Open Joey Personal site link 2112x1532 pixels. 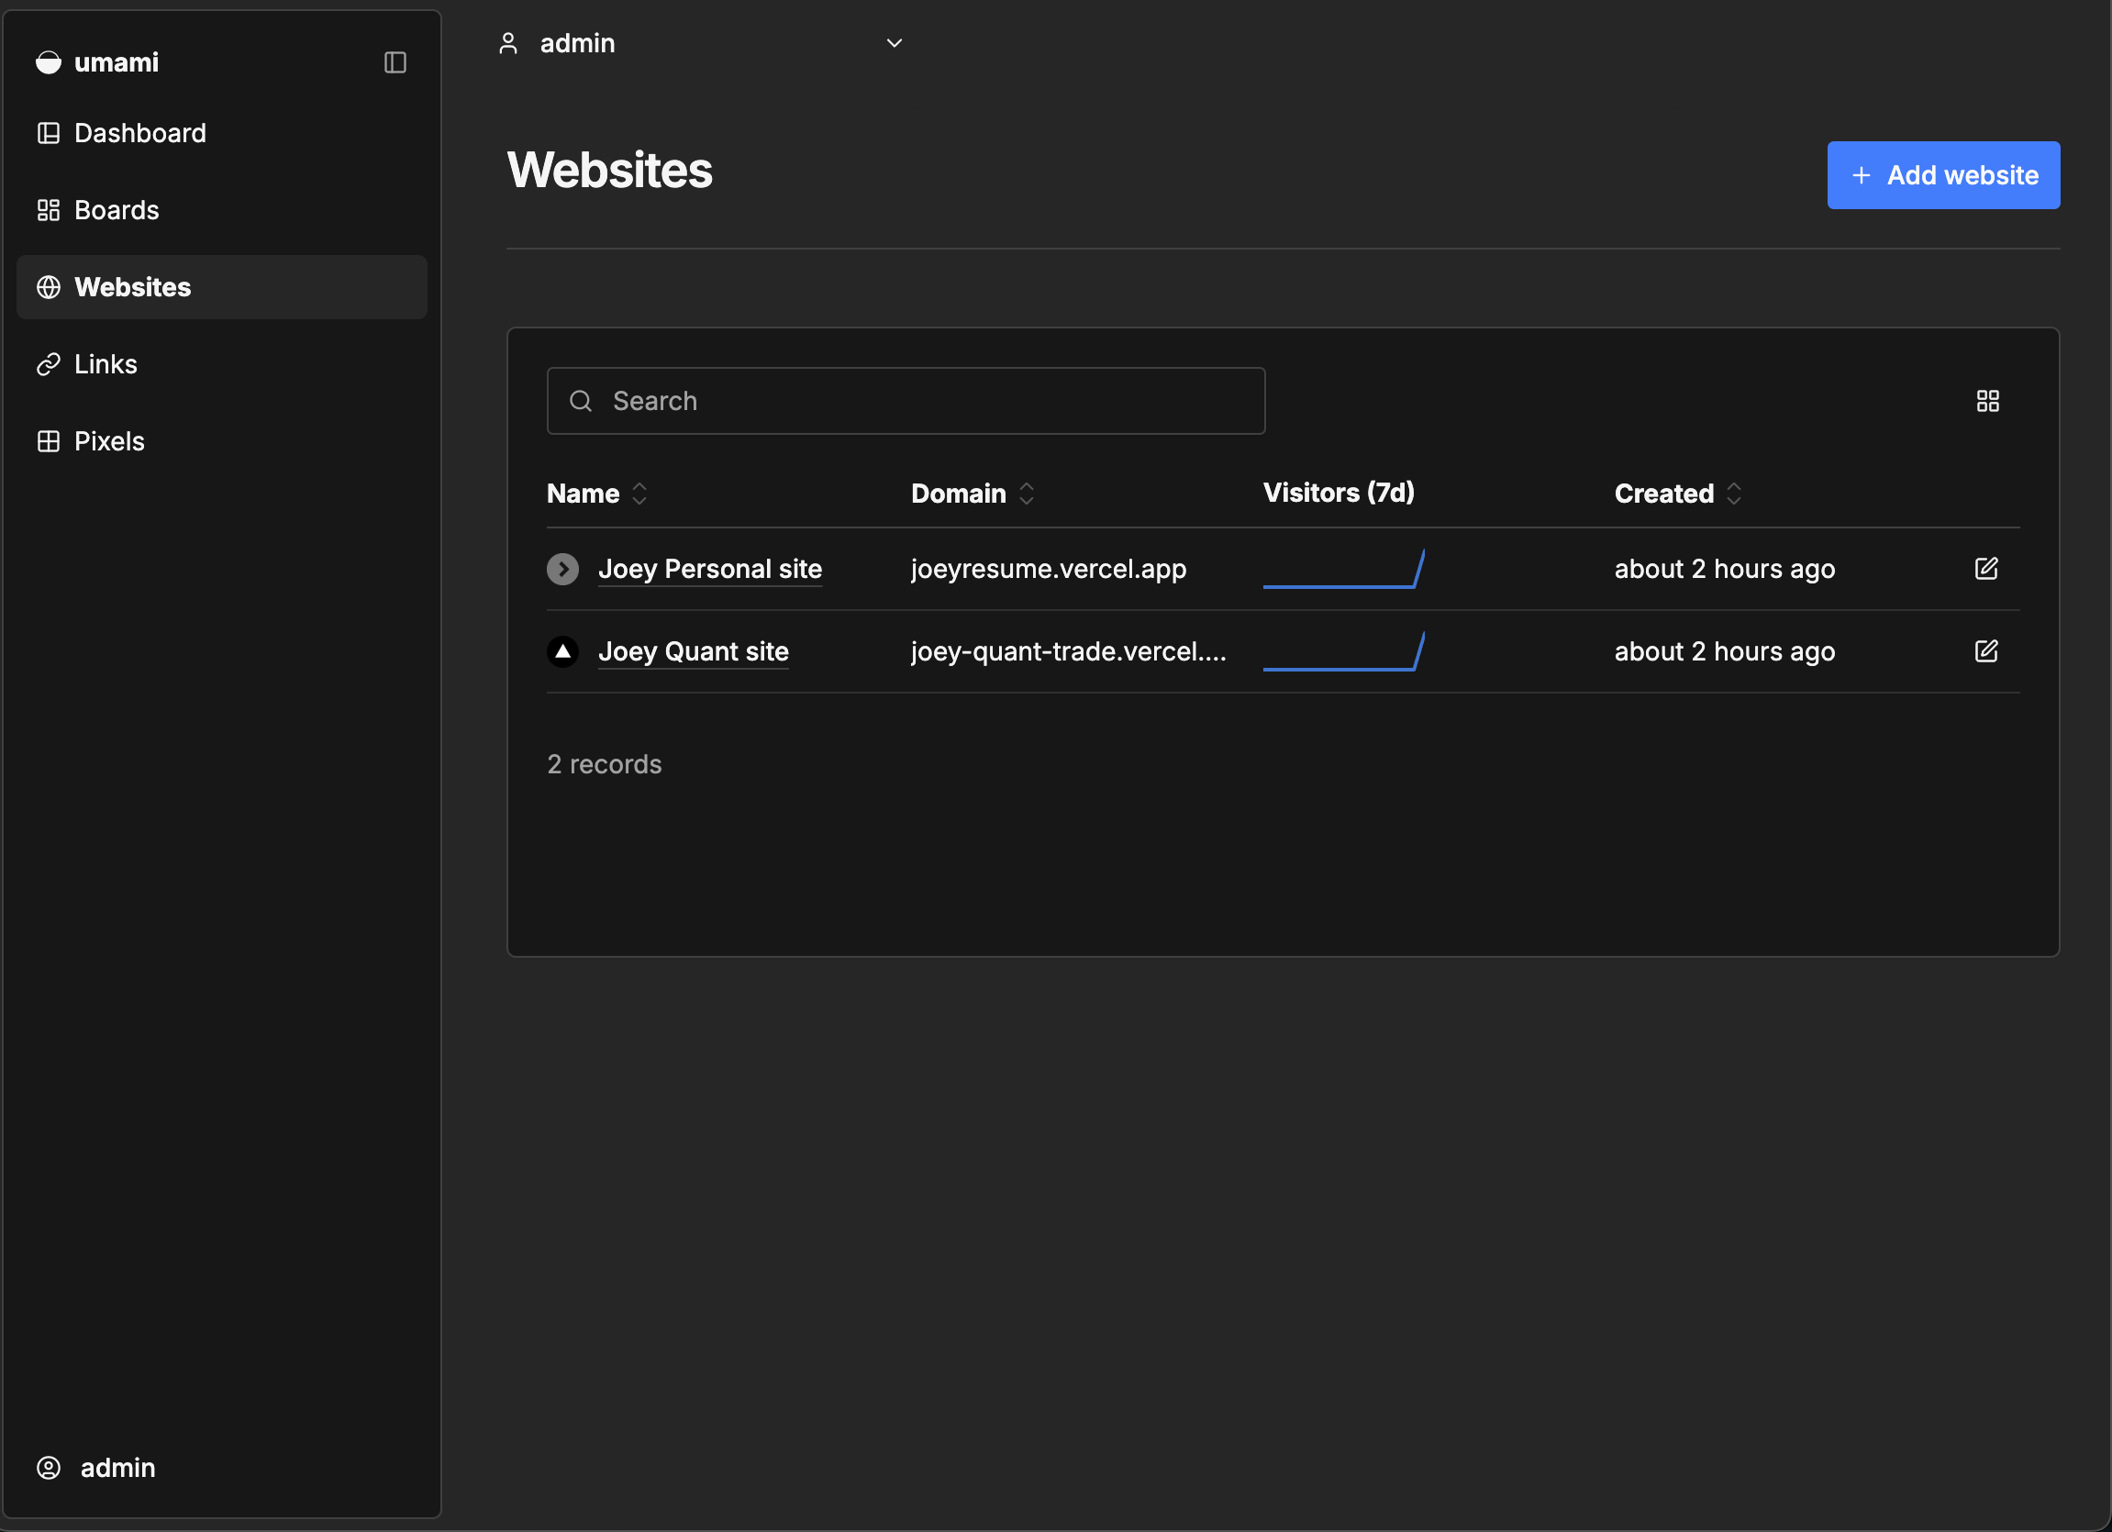coord(709,569)
